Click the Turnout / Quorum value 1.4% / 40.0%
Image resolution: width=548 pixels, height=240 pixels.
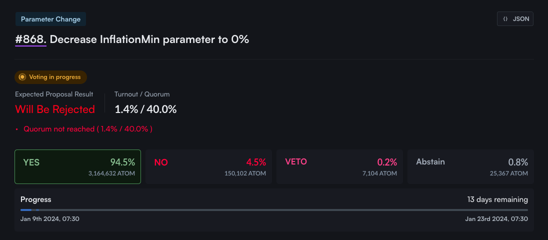point(145,109)
